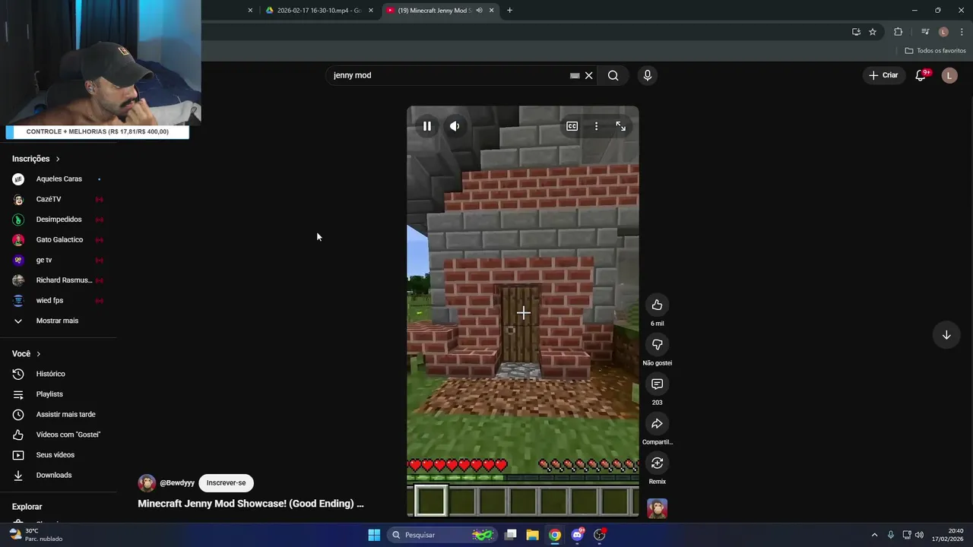Enter fullscreen on the Shorts player
This screenshot has width=973, height=547.
click(621, 126)
